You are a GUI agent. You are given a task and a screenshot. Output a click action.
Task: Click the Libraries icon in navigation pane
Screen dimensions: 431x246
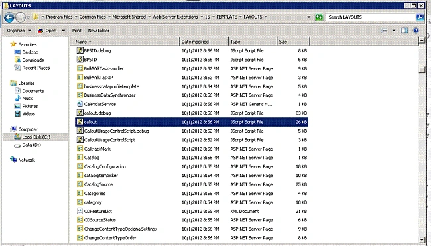(13, 83)
